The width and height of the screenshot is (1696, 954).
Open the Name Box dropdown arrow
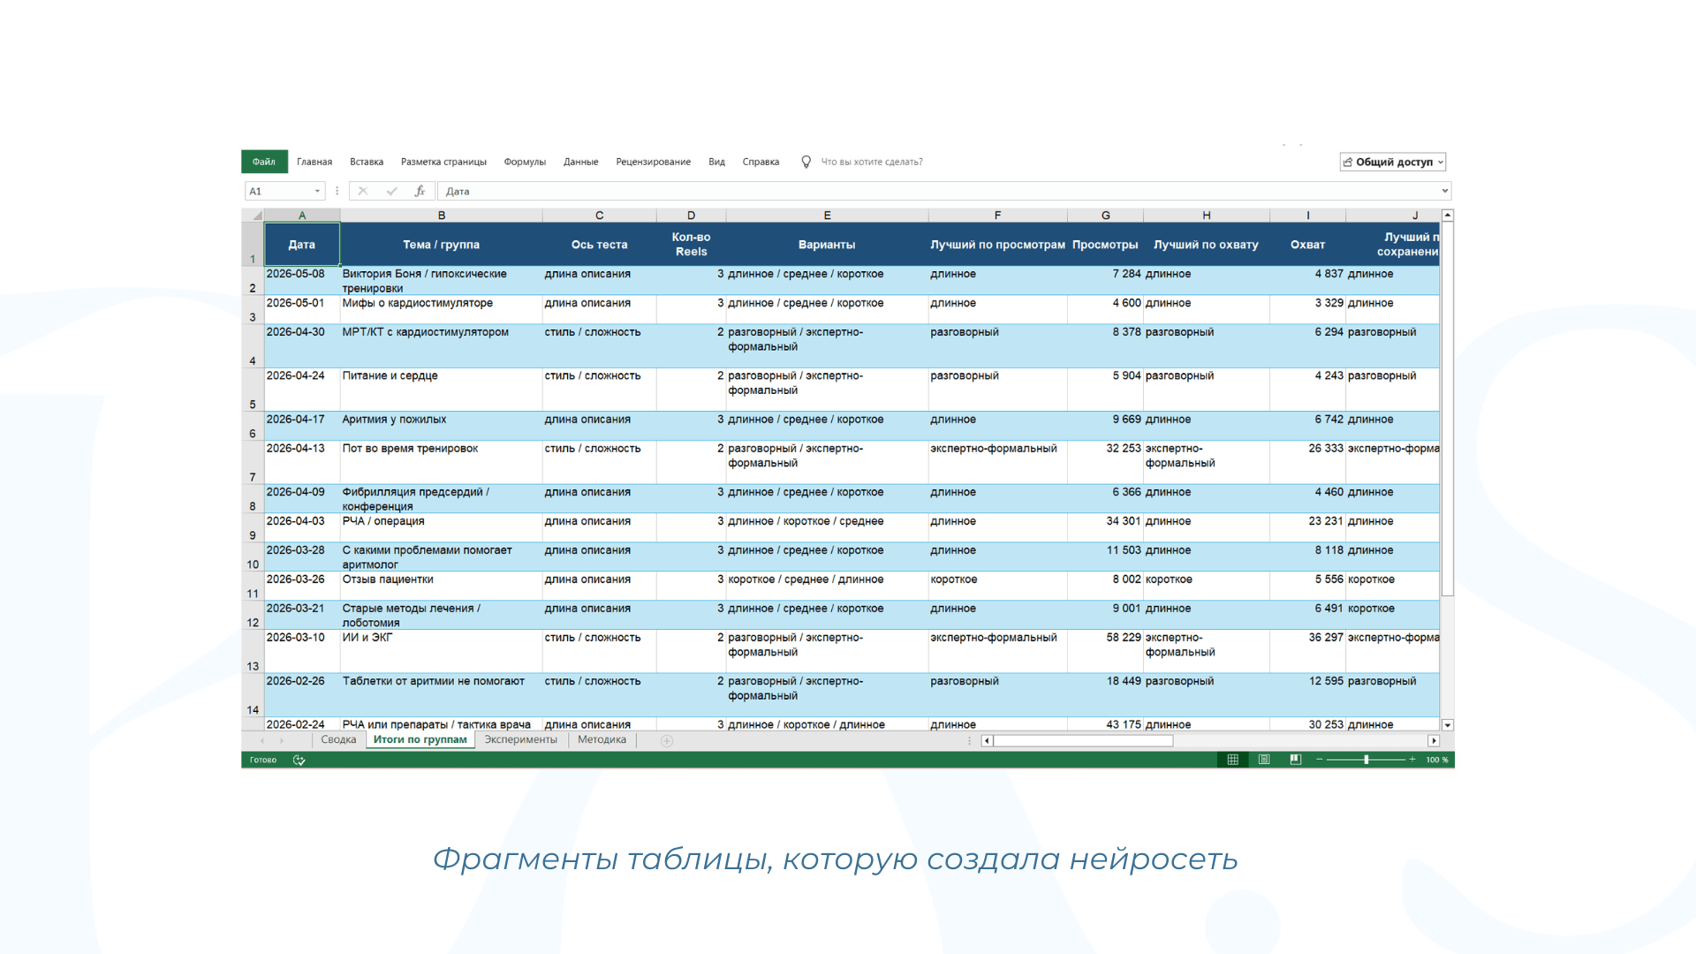click(317, 191)
